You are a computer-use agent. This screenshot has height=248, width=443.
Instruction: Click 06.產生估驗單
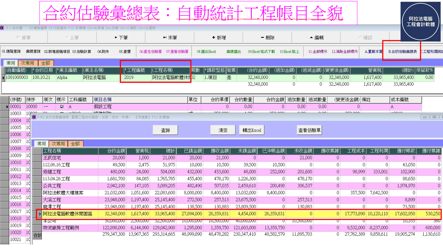(x=151, y=52)
